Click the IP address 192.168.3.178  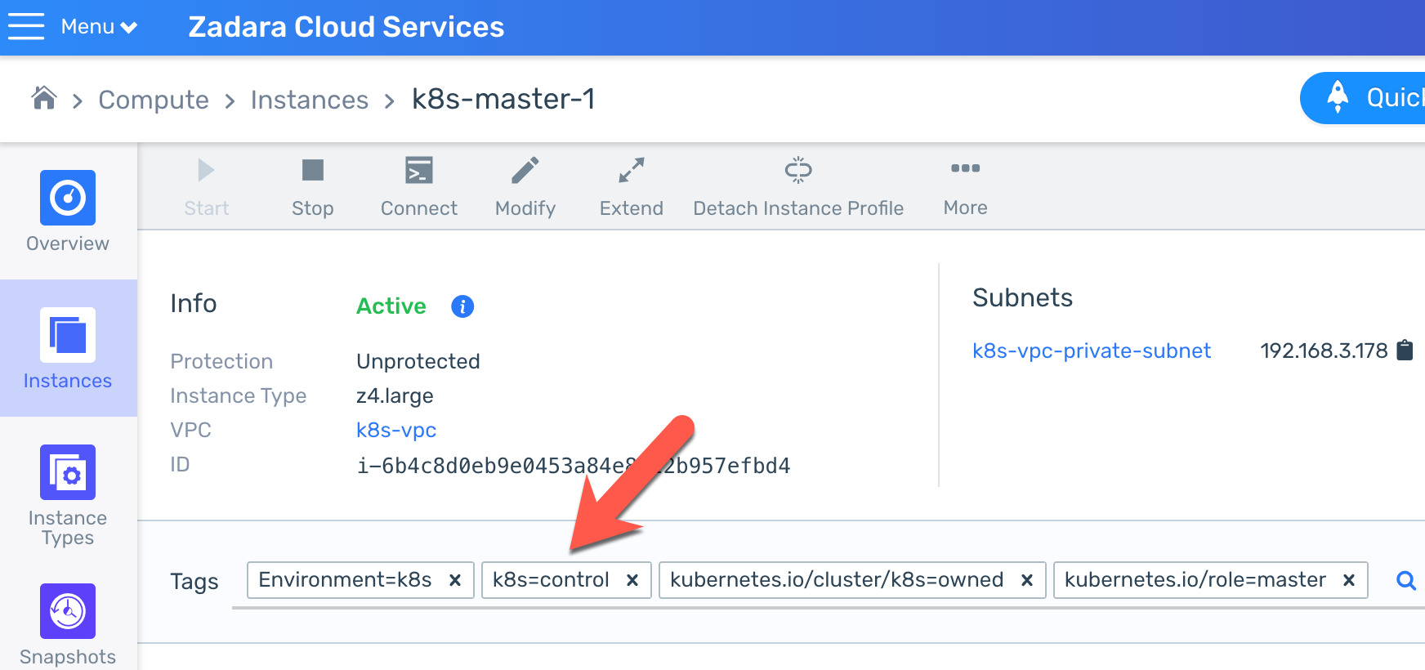(1324, 351)
